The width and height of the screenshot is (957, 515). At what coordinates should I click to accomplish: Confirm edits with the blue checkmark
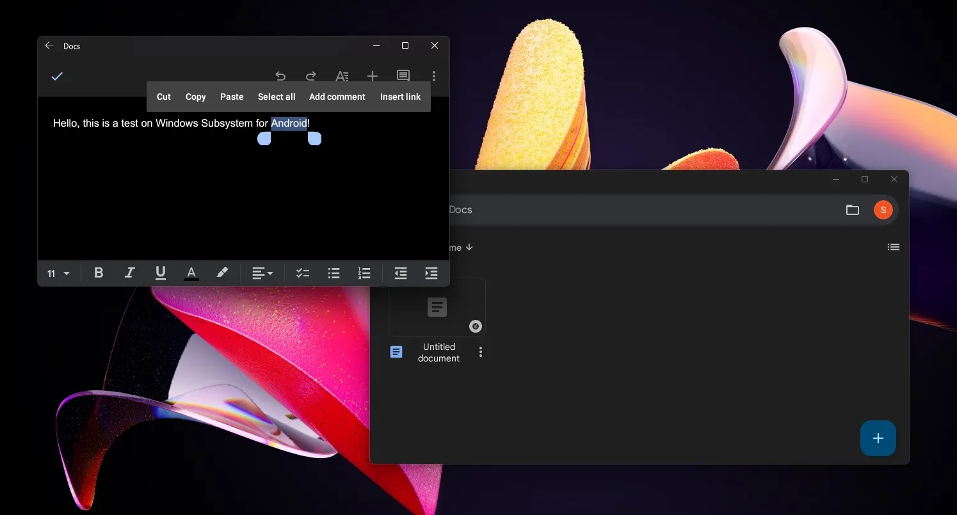coord(57,76)
